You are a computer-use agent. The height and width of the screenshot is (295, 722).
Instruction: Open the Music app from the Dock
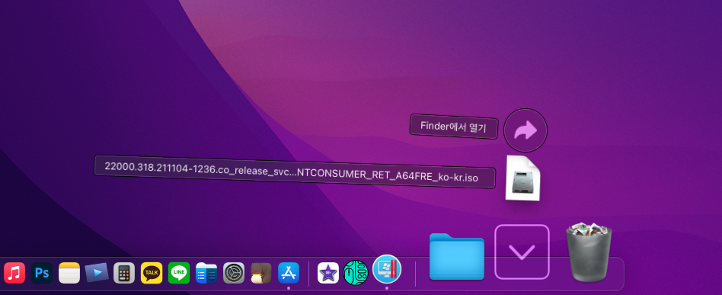[14, 273]
